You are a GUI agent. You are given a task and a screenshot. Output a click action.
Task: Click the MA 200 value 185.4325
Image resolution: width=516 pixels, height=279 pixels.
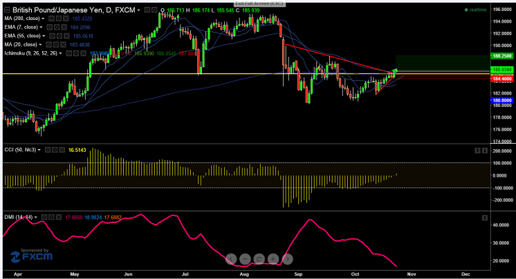coord(82,19)
